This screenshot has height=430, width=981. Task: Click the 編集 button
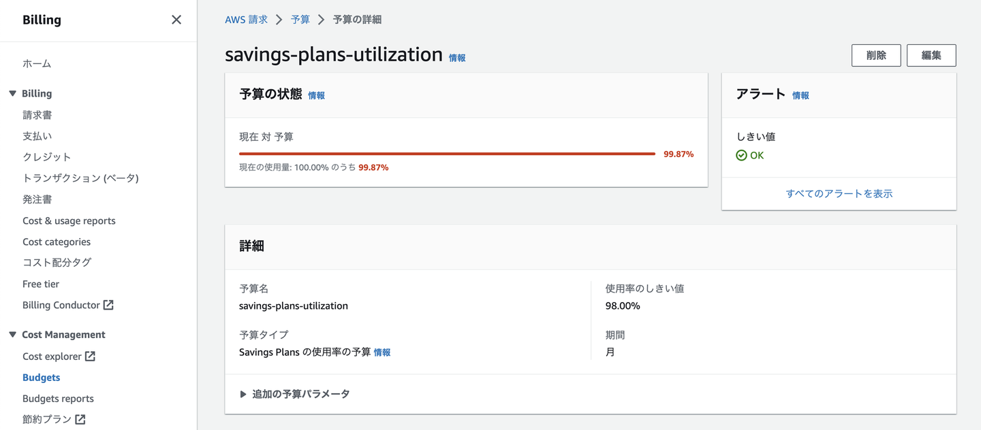click(x=931, y=56)
